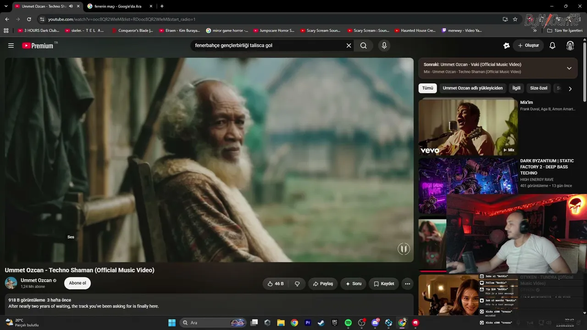The height and width of the screenshot is (330, 587).
Task: Click the address bar URL
Action: (x=122, y=19)
